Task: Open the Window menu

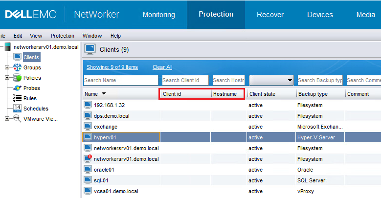Action: pyautogui.click(x=92, y=36)
